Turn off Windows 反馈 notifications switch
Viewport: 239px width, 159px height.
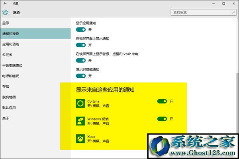[x=162, y=119]
